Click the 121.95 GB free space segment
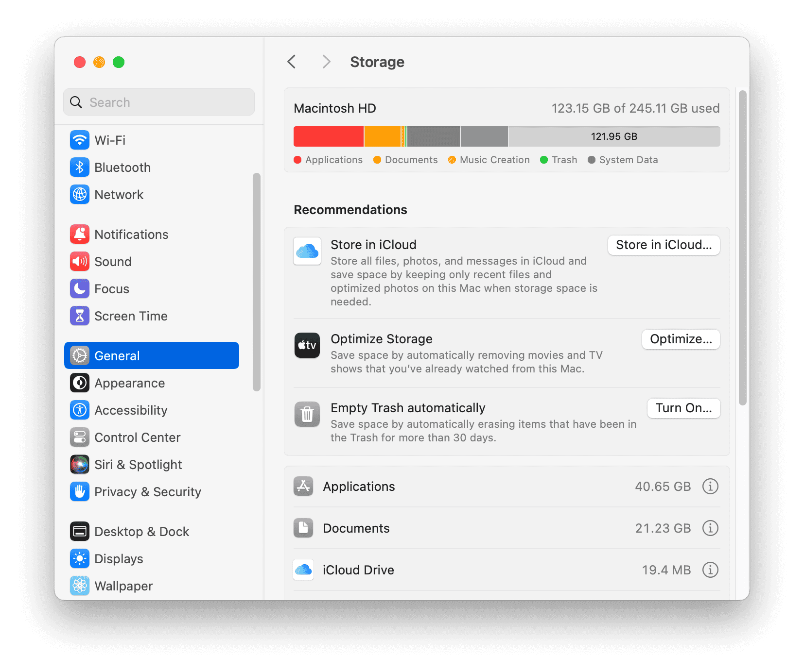Viewport: 804px width, 672px height. (x=614, y=136)
